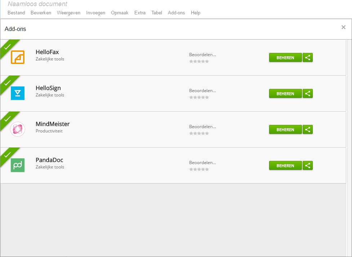Image resolution: width=352 pixels, height=257 pixels.
Task: Open the Bewerken menu
Action: click(41, 13)
